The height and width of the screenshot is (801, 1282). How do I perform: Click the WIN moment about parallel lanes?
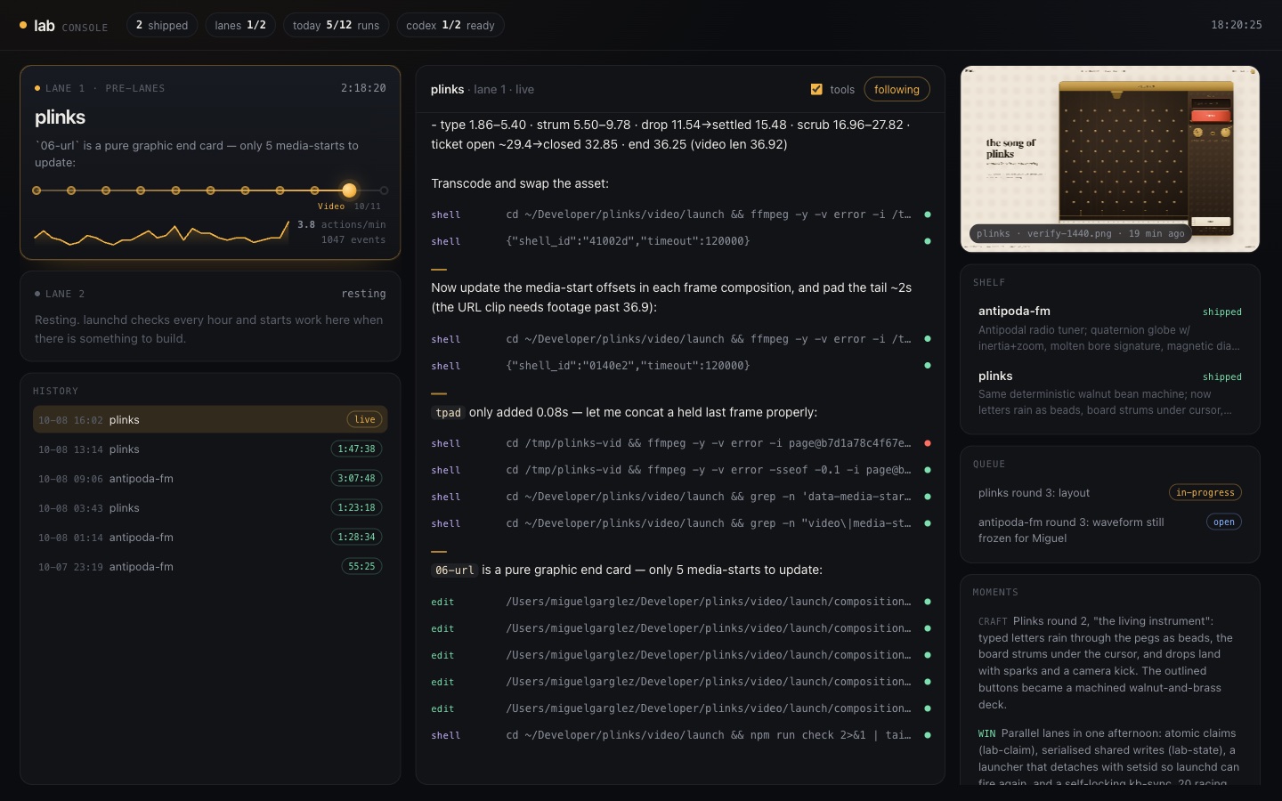[1109, 757]
